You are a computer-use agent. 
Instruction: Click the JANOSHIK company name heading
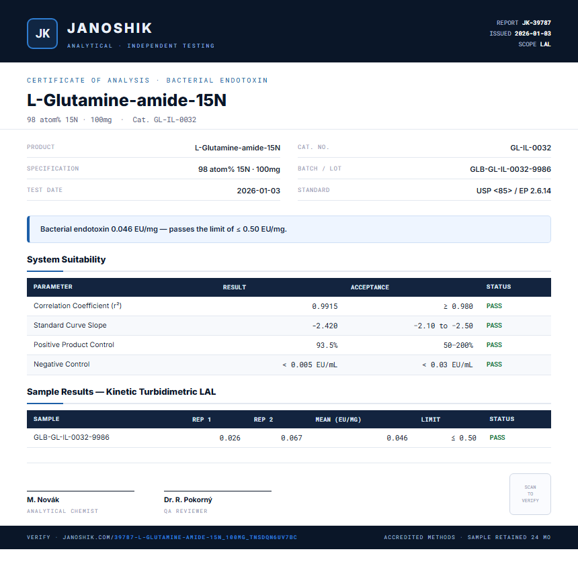(x=110, y=28)
